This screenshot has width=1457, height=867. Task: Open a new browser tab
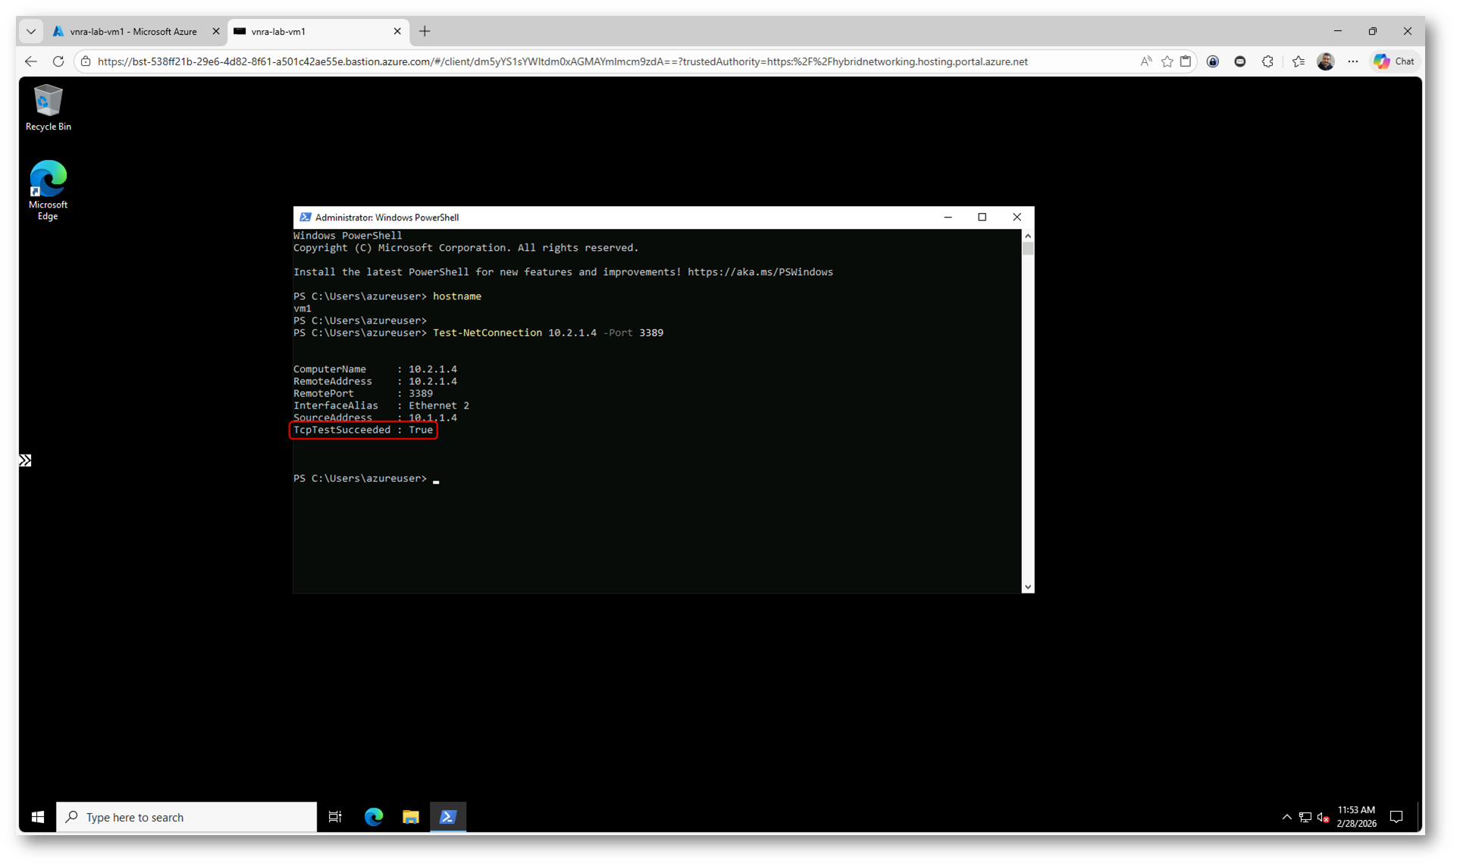click(x=425, y=31)
